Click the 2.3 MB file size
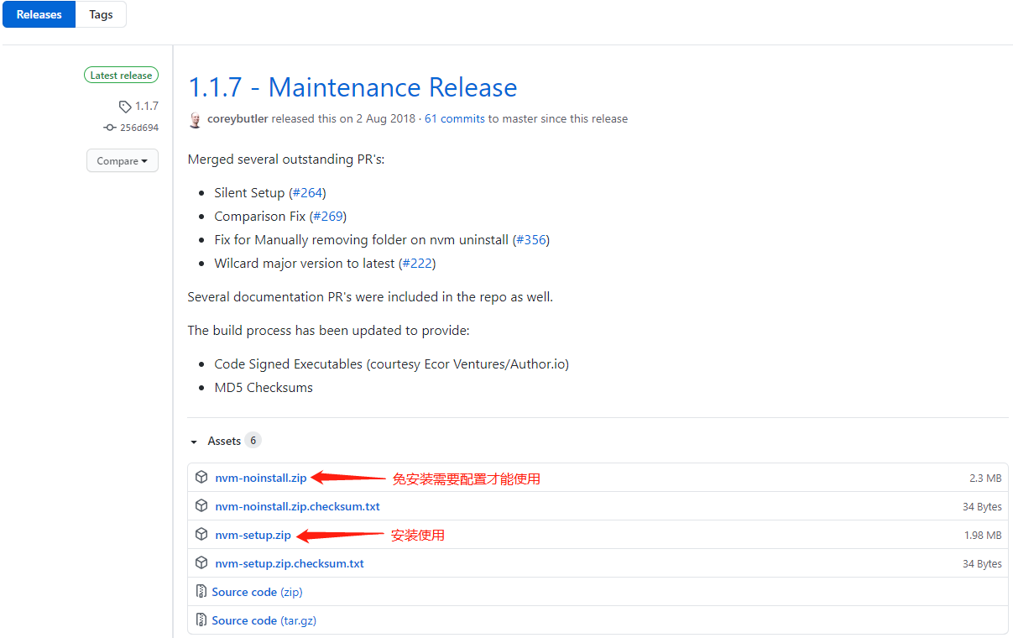This screenshot has height=638, width=1013. click(x=985, y=478)
